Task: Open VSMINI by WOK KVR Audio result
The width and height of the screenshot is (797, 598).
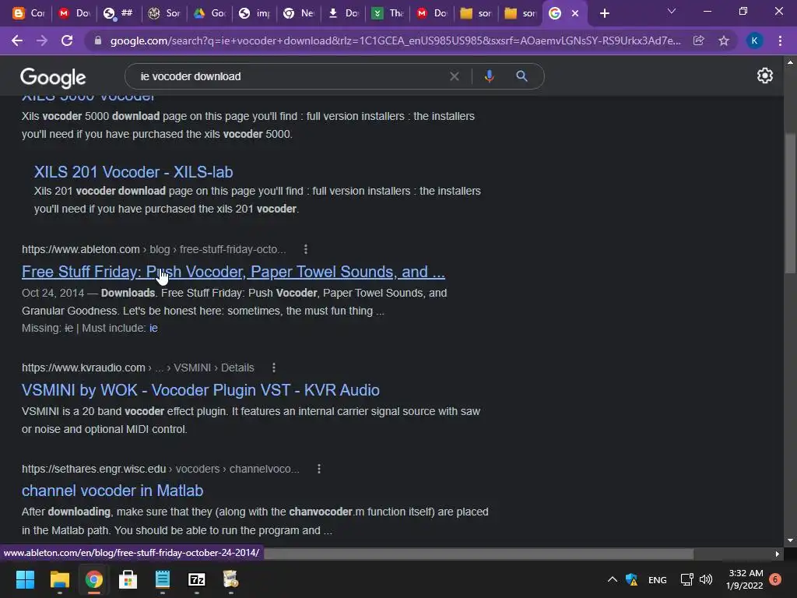Action: (x=200, y=390)
